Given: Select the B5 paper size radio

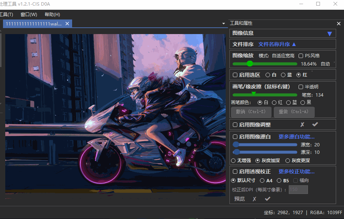Looking at the screenshot, I should 279,180.
